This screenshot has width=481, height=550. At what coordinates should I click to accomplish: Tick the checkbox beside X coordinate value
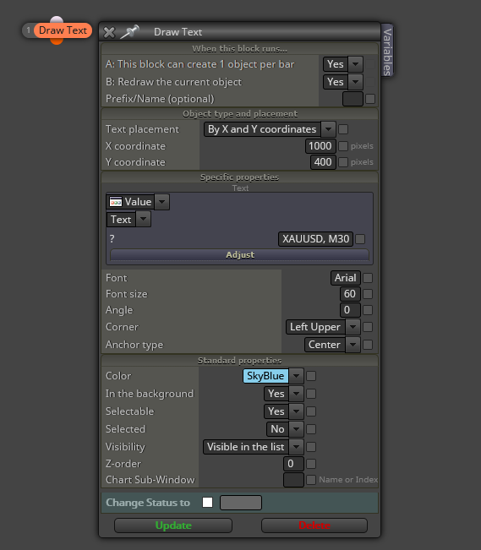343,146
